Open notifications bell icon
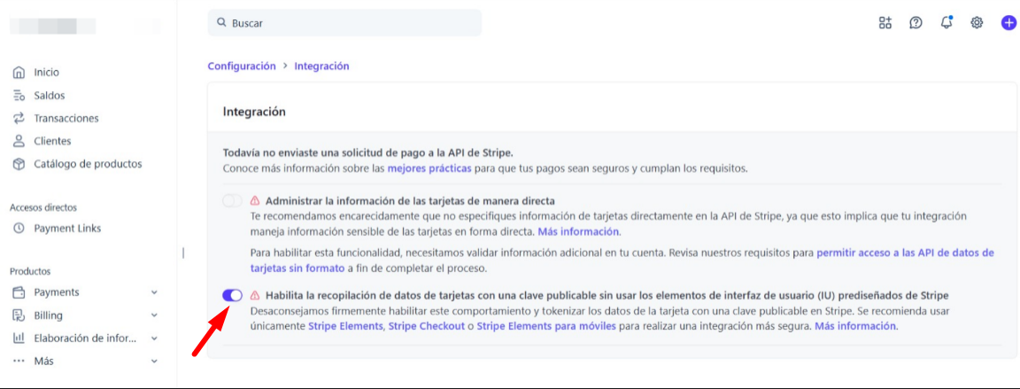Viewport: 1020px width, 389px height. coord(947,23)
